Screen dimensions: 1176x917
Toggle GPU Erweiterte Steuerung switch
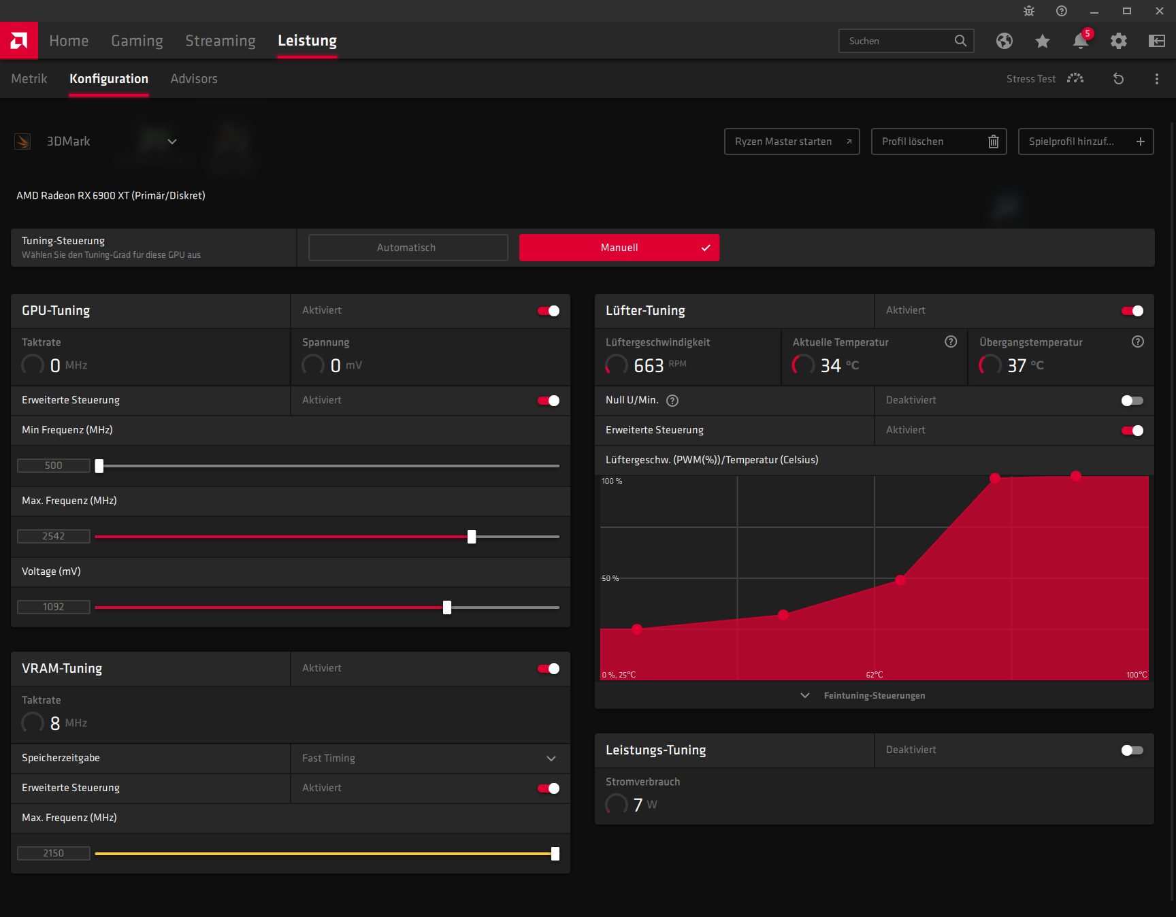point(549,401)
